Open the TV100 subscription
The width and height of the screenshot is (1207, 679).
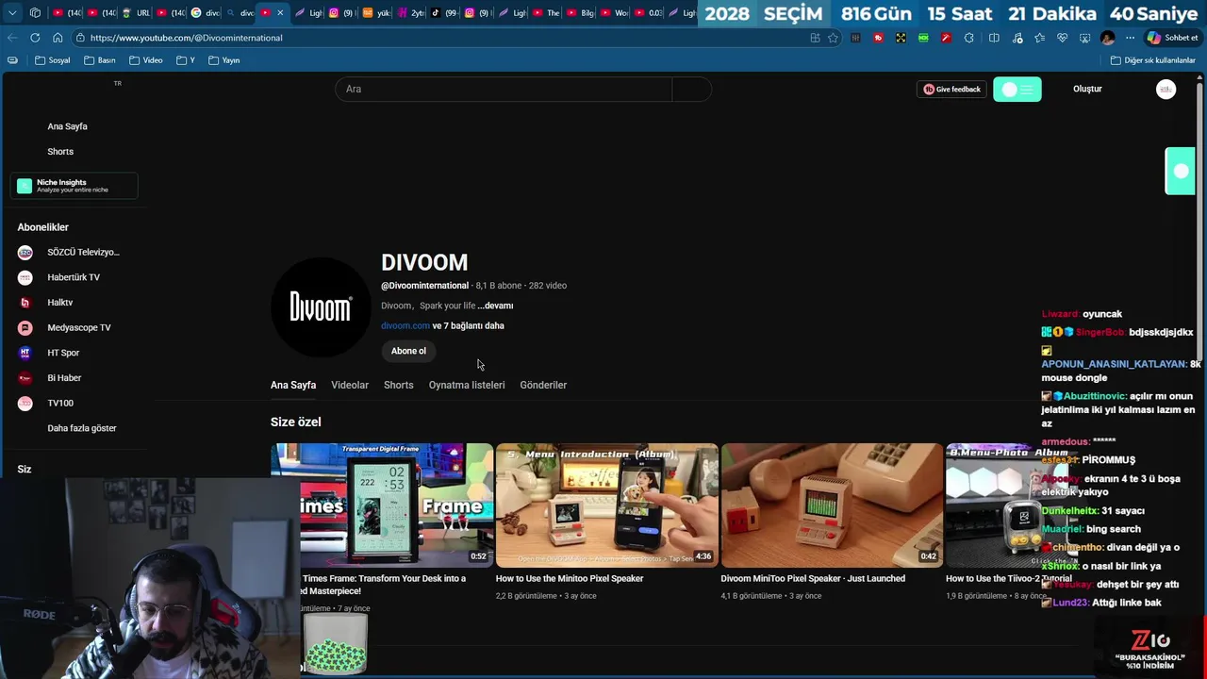coord(60,403)
